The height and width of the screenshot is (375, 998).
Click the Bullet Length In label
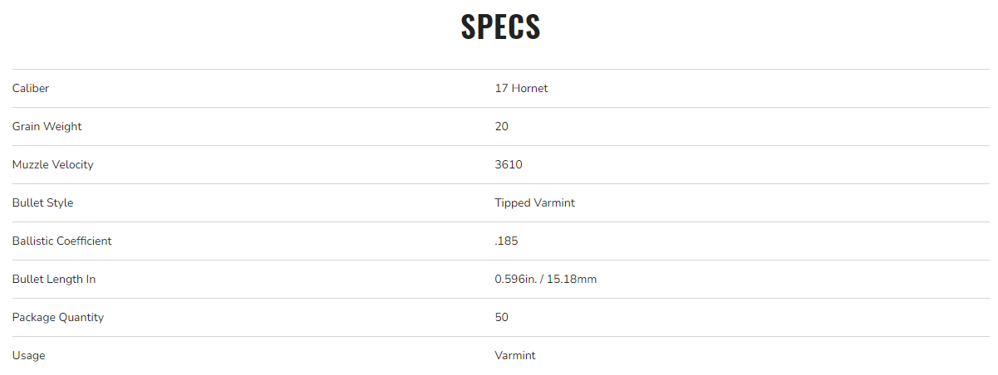pos(54,279)
